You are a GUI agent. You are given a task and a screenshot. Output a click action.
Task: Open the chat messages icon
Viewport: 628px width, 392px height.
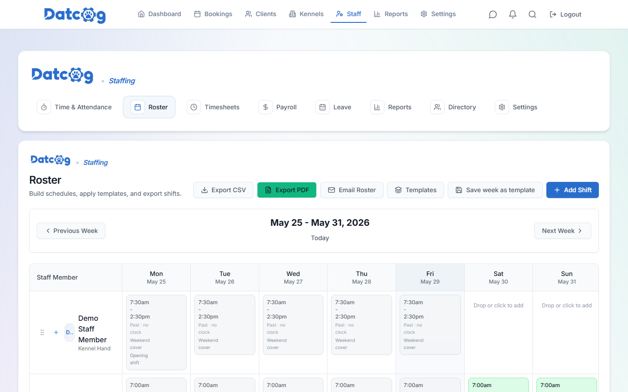[493, 14]
